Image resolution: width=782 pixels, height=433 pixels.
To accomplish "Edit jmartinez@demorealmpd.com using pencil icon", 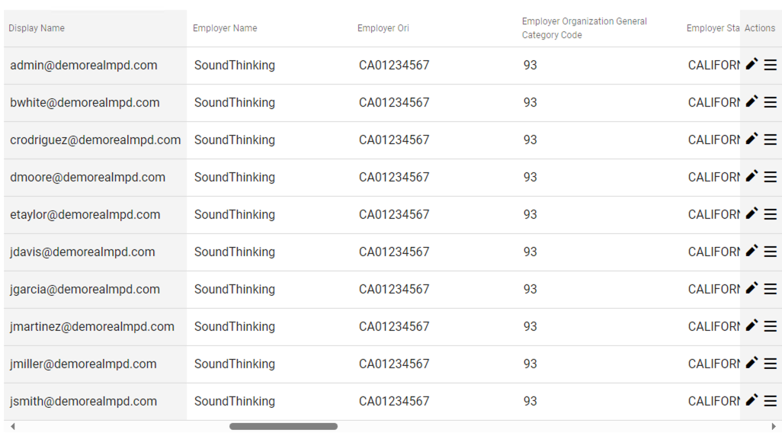I will 752,326.
